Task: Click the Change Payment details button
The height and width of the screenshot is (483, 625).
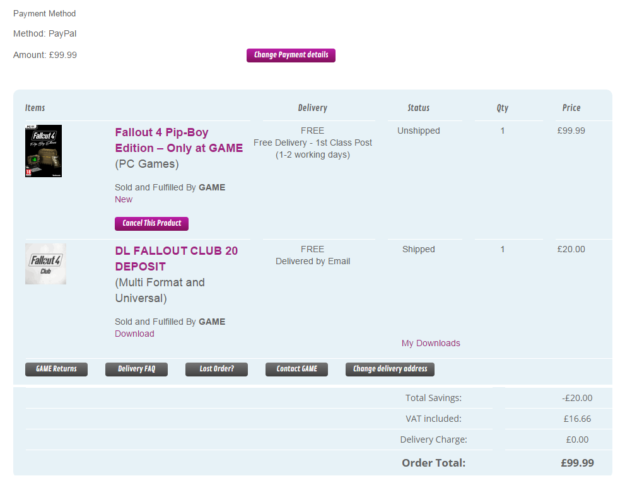Action: click(291, 55)
